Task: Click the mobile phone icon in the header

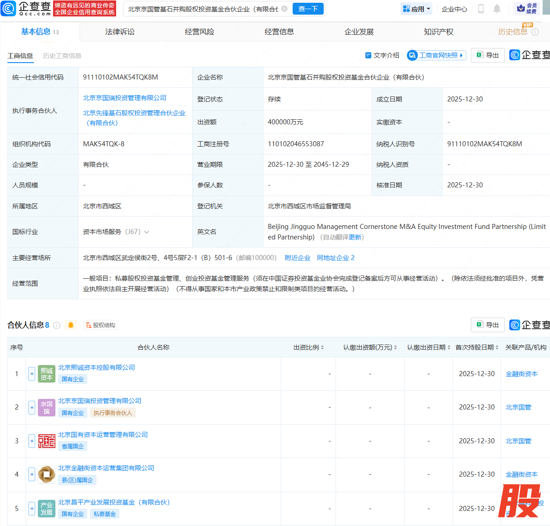Action: click(x=481, y=9)
